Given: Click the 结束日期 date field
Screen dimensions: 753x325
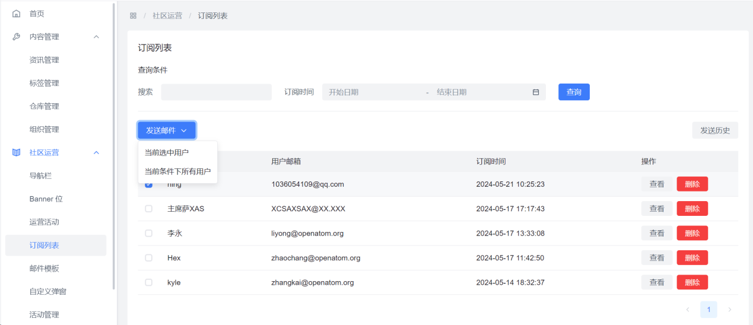Looking at the screenshot, I should coord(481,92).
